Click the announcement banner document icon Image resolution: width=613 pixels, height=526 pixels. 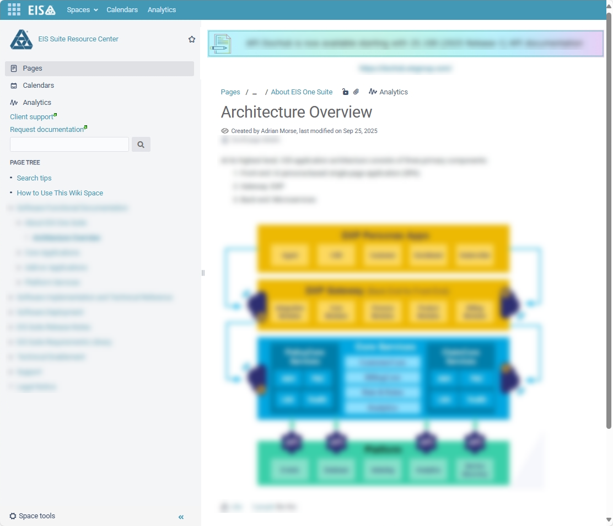coord(221,44)
